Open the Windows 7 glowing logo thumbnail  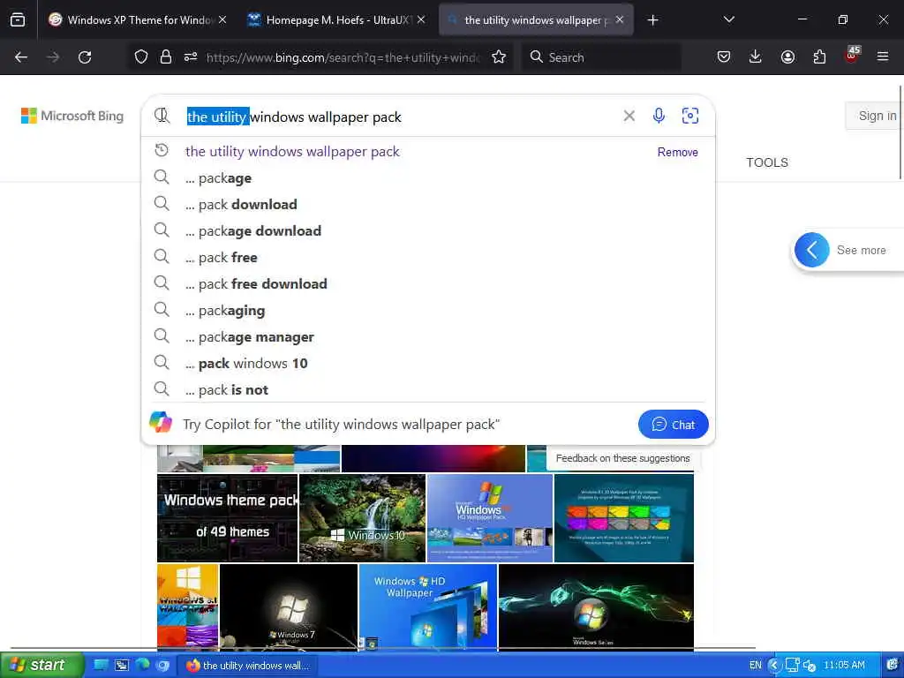pyautogui.click(x=289, y=607)
